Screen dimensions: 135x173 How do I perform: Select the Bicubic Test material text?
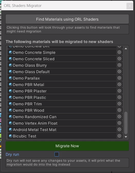(25, 136)
